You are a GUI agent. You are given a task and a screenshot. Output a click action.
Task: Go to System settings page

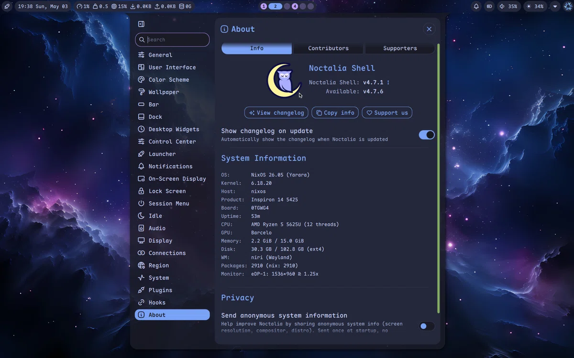pos(172,278)
